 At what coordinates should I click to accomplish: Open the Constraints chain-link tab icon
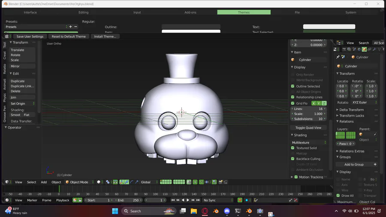tap(370, 49)
